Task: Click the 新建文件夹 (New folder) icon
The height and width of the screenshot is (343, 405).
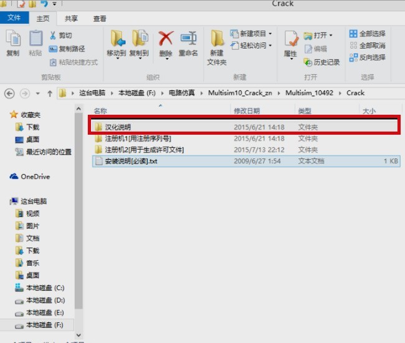Action: [x=217, y=44]
